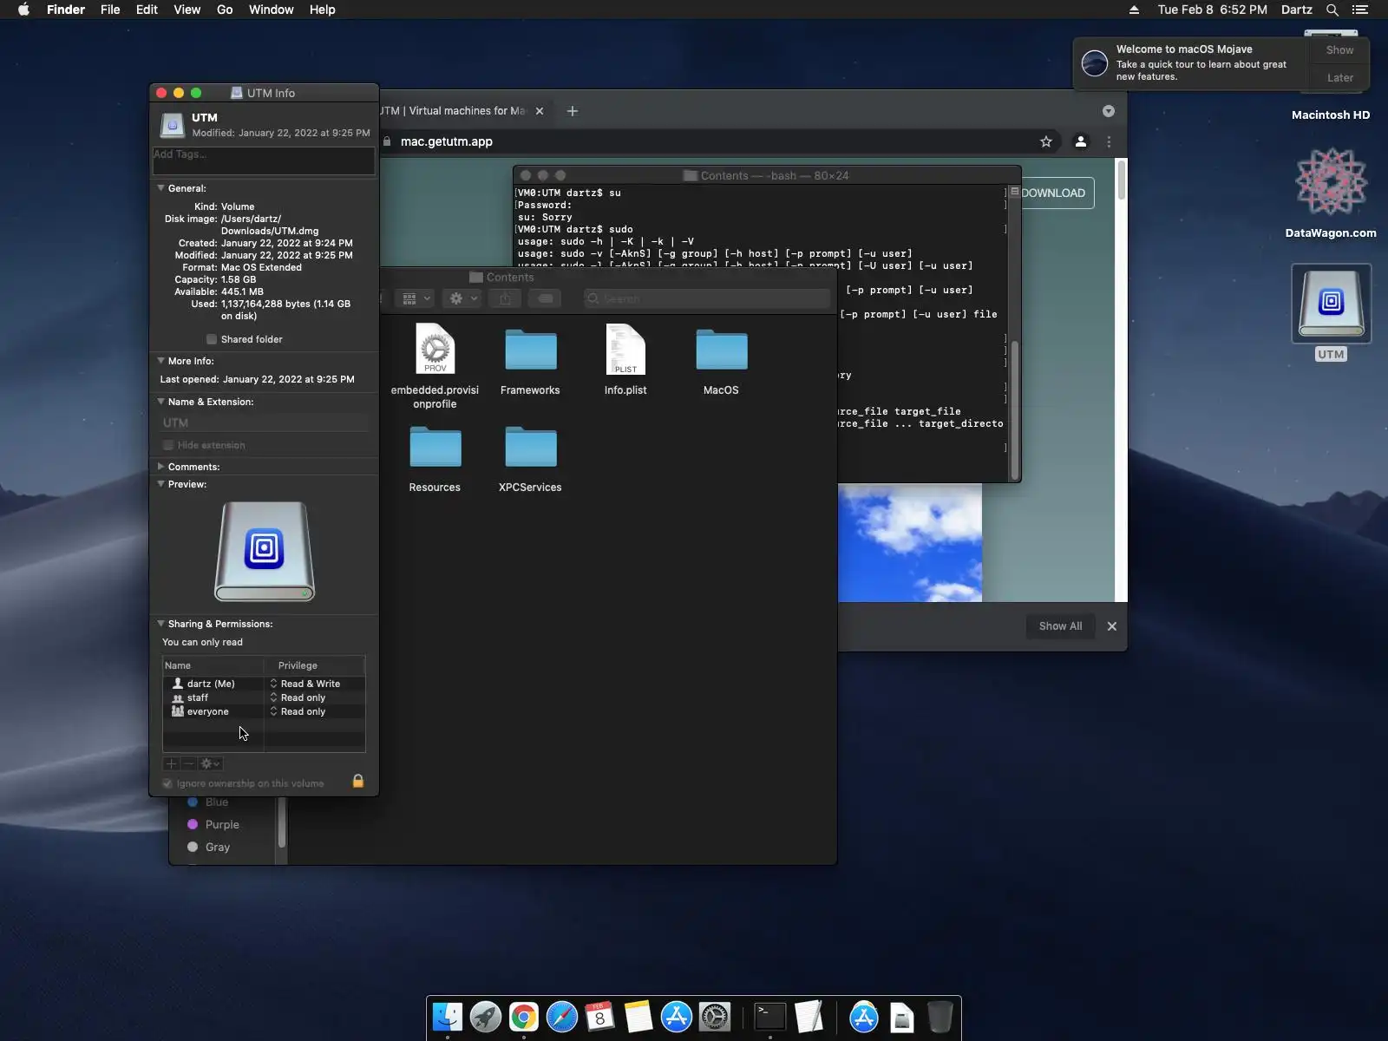The width and height of the screenshot is (1388, 1041).
Task: Open the File menu
Action: tap(110, 10)
